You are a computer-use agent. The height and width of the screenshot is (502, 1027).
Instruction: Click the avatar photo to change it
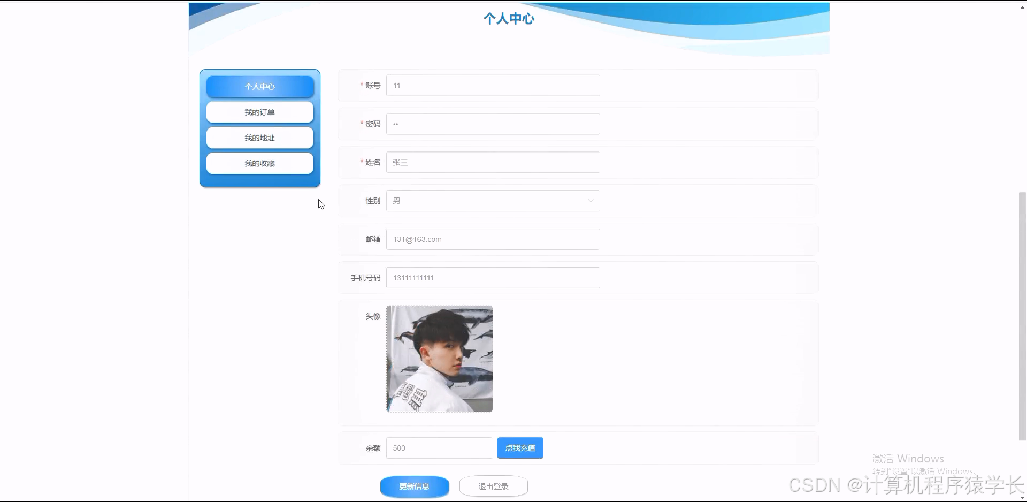point(439,359)
